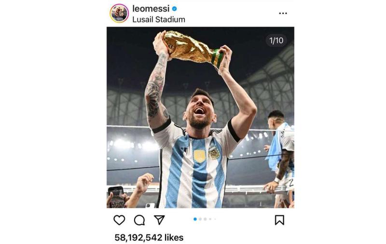
Task: Select the fourth carousel dot
Action: click(210, 219)
